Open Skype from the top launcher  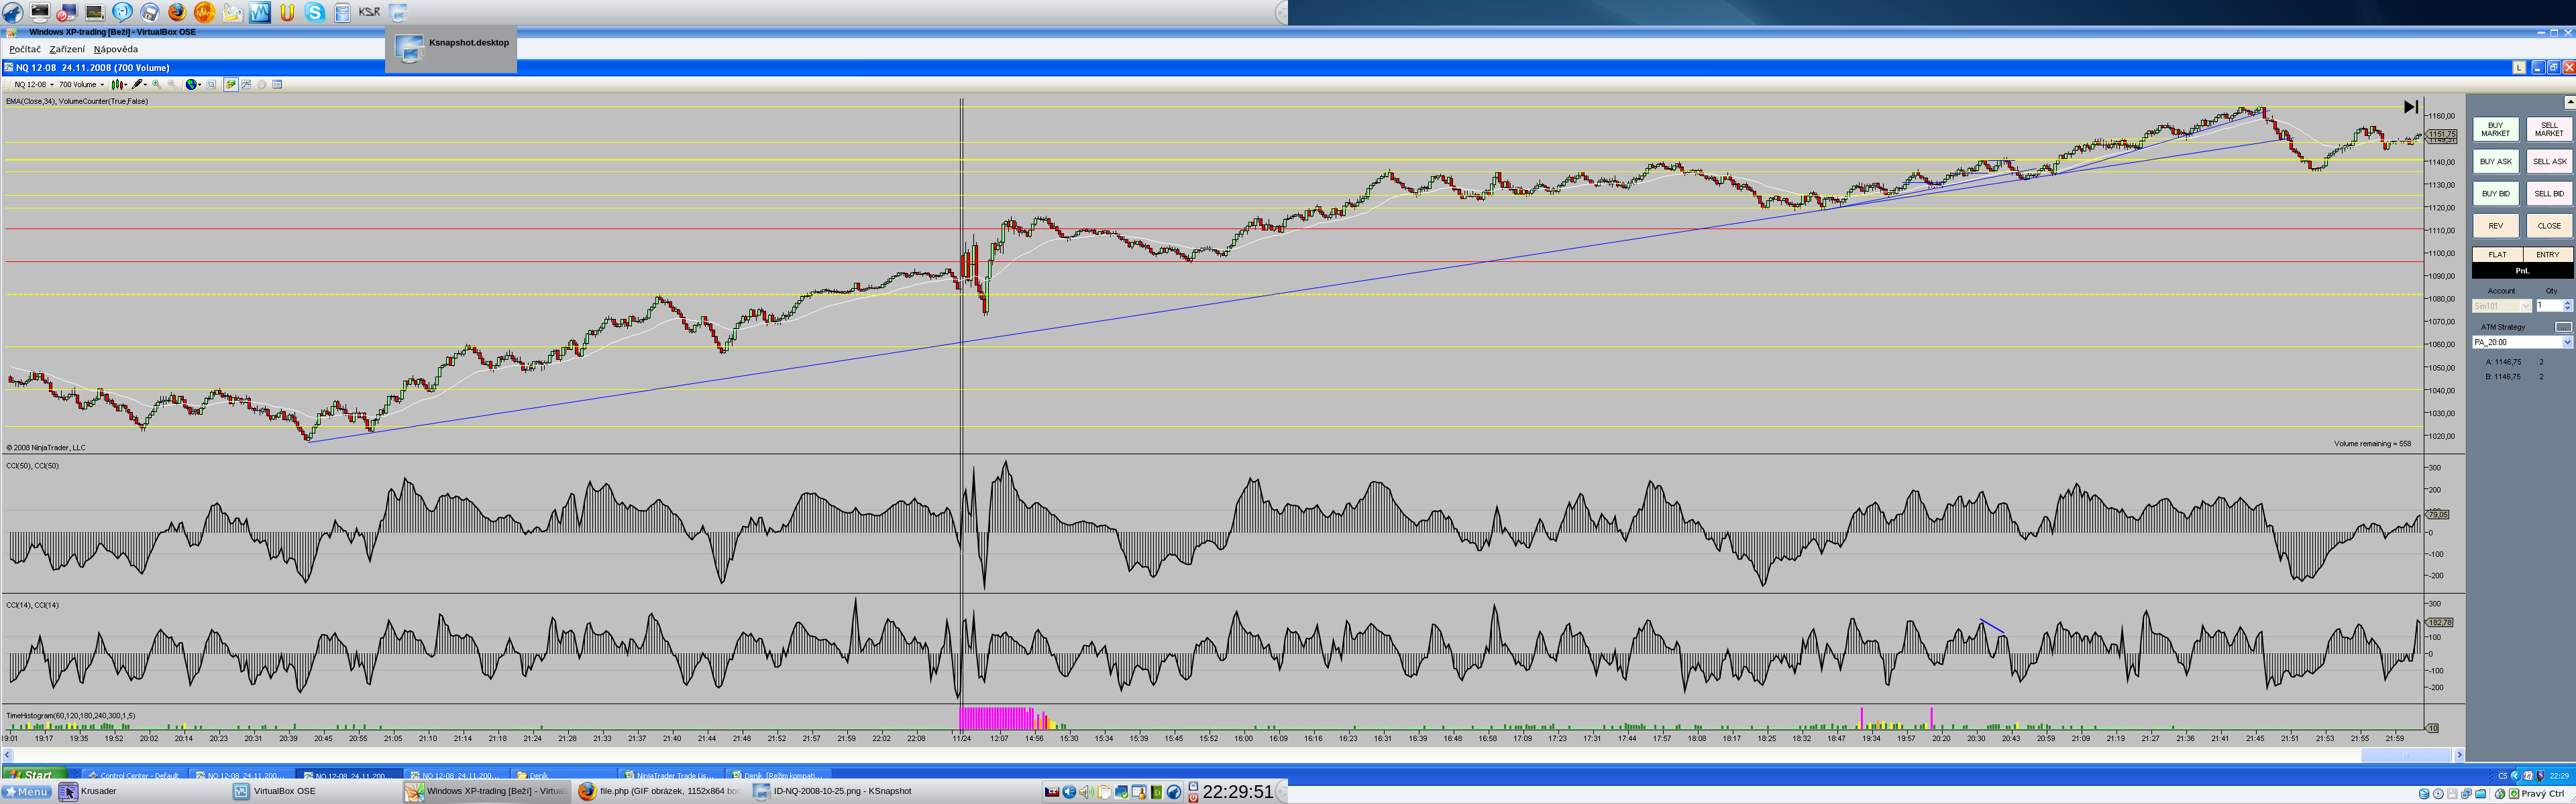tap(314, 12)
